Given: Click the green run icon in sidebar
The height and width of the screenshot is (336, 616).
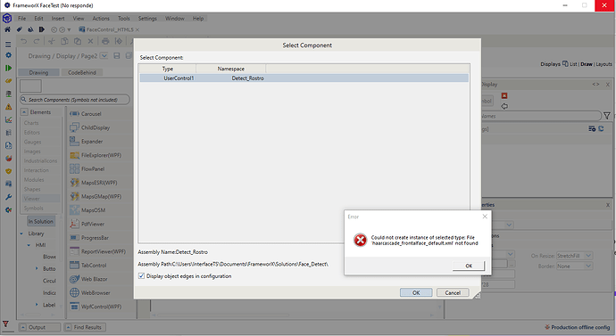Looking at the screenshot, I should [x=8, y=69].
